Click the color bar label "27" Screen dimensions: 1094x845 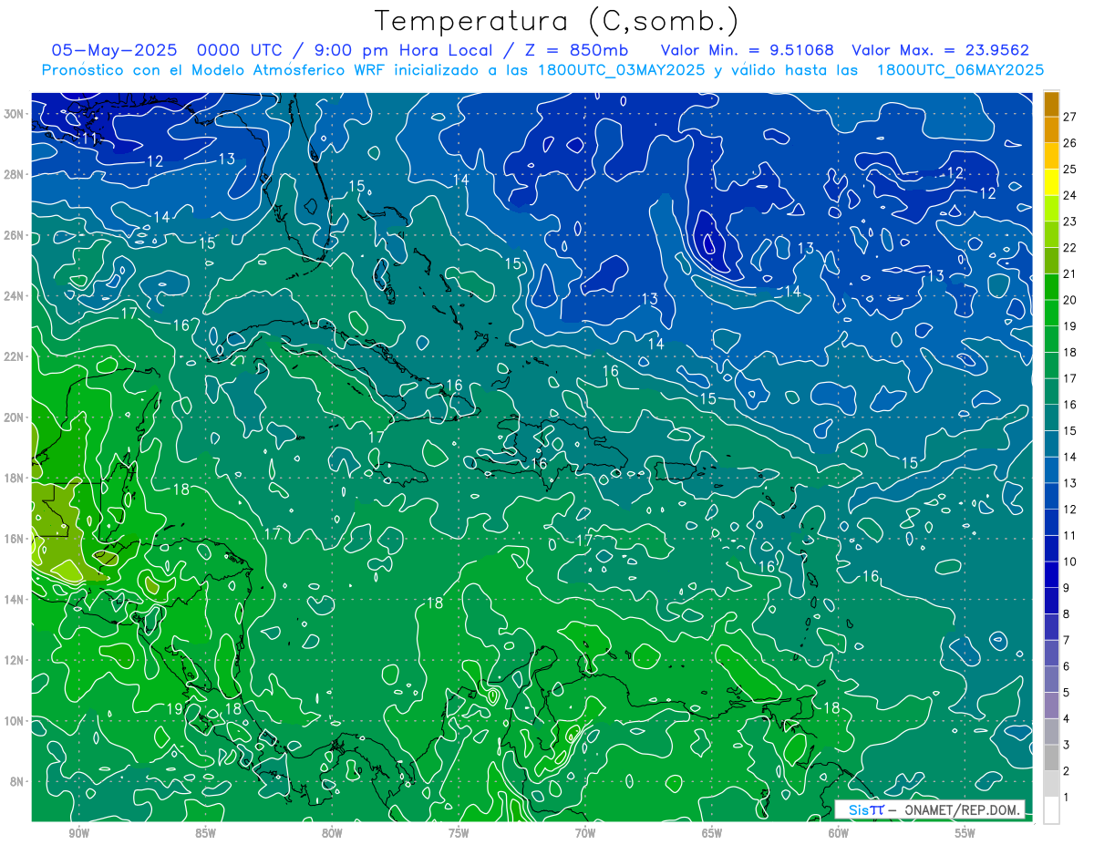click(1069, 117)
